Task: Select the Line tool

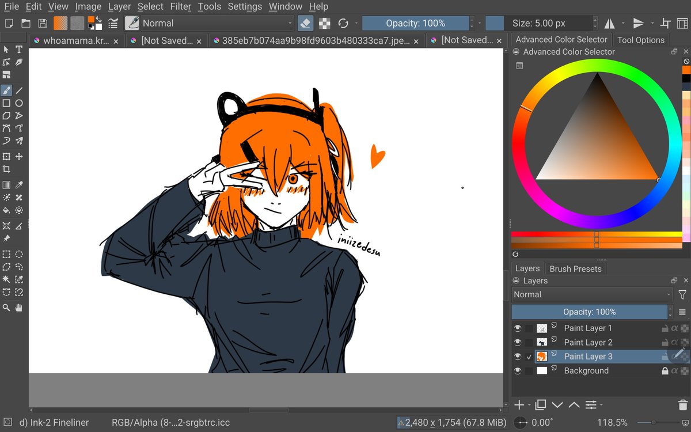Action: [x=19, y=90]
